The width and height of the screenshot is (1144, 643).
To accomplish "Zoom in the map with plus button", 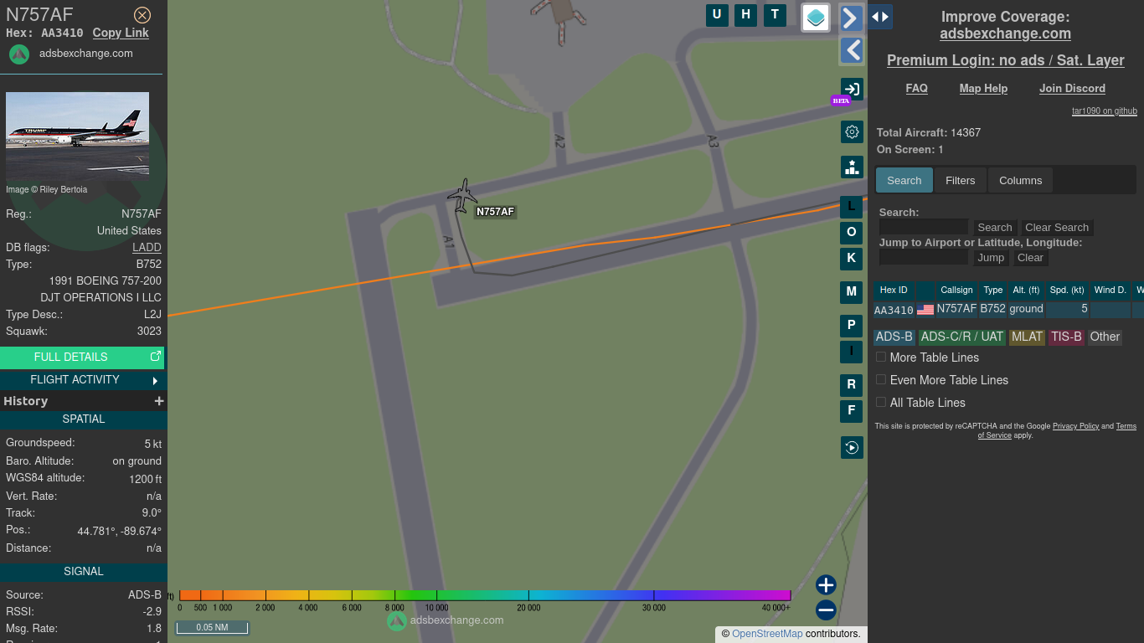I will pos(826,585).
